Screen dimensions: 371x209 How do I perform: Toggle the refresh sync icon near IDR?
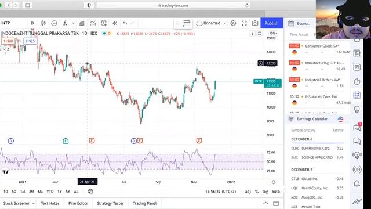tap(260, 34)
